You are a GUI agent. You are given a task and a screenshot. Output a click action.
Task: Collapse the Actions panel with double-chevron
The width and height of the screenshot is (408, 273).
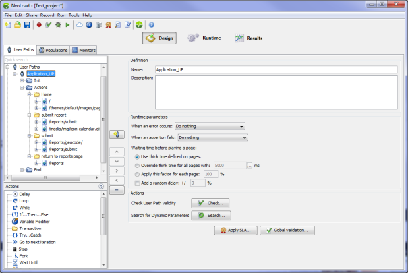tap(101, 186)
